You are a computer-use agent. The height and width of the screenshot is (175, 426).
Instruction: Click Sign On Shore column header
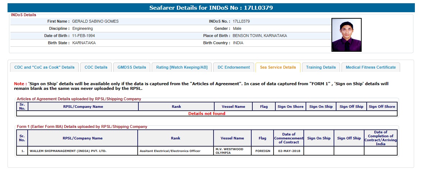click(290, 106)
